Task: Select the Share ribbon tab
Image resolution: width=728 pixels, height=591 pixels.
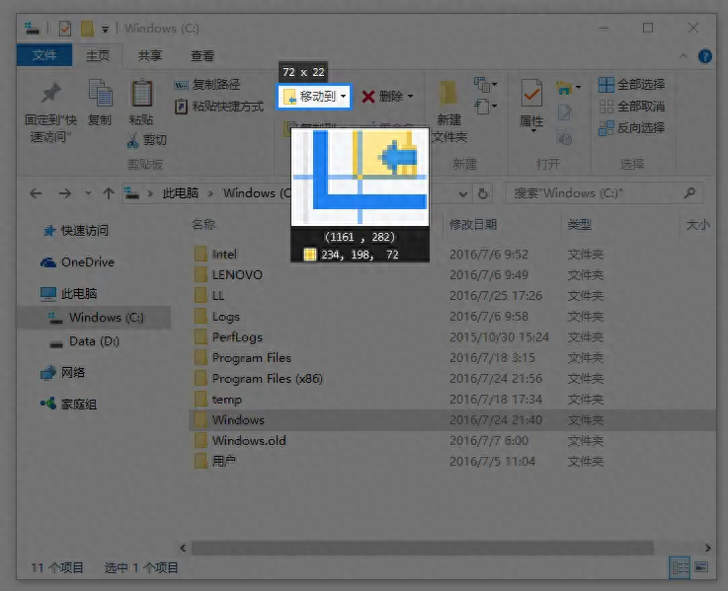Action: 149,55
